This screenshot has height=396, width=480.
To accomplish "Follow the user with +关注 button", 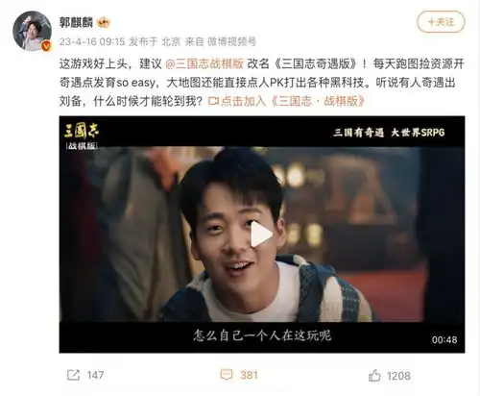I will [x=441, y=22].
